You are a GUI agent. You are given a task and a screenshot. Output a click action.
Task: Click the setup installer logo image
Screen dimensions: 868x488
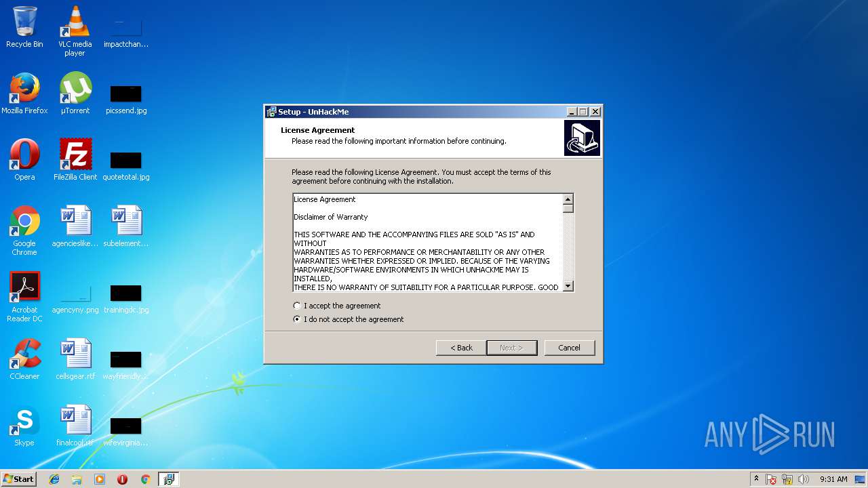582,138
